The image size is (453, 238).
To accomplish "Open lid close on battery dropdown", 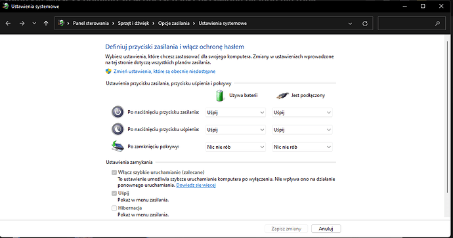I will pos(236,147).
